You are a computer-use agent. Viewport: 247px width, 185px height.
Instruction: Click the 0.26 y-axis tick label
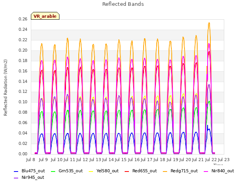tap(23, 19)
